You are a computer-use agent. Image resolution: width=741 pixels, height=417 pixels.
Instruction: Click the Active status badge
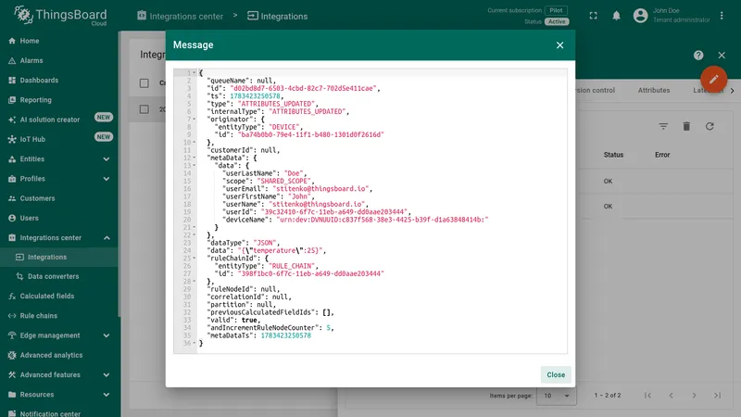(557, 21)
